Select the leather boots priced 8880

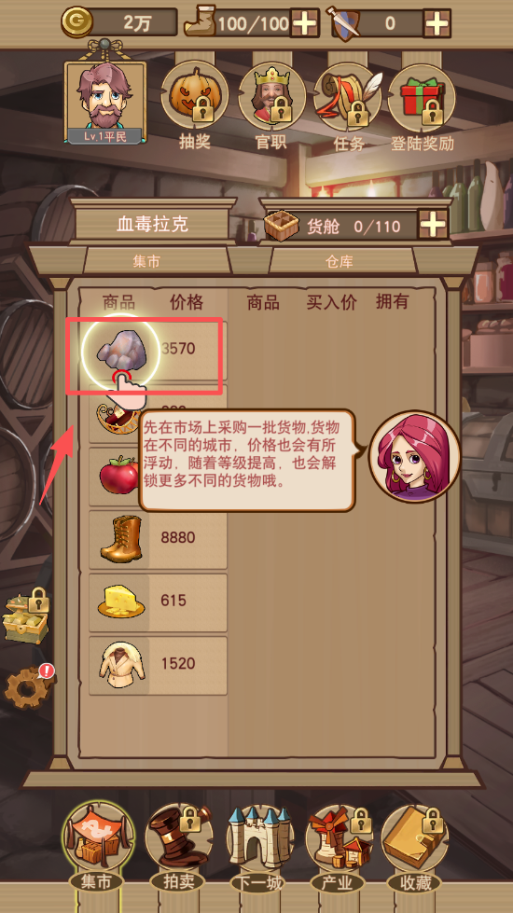158,538
